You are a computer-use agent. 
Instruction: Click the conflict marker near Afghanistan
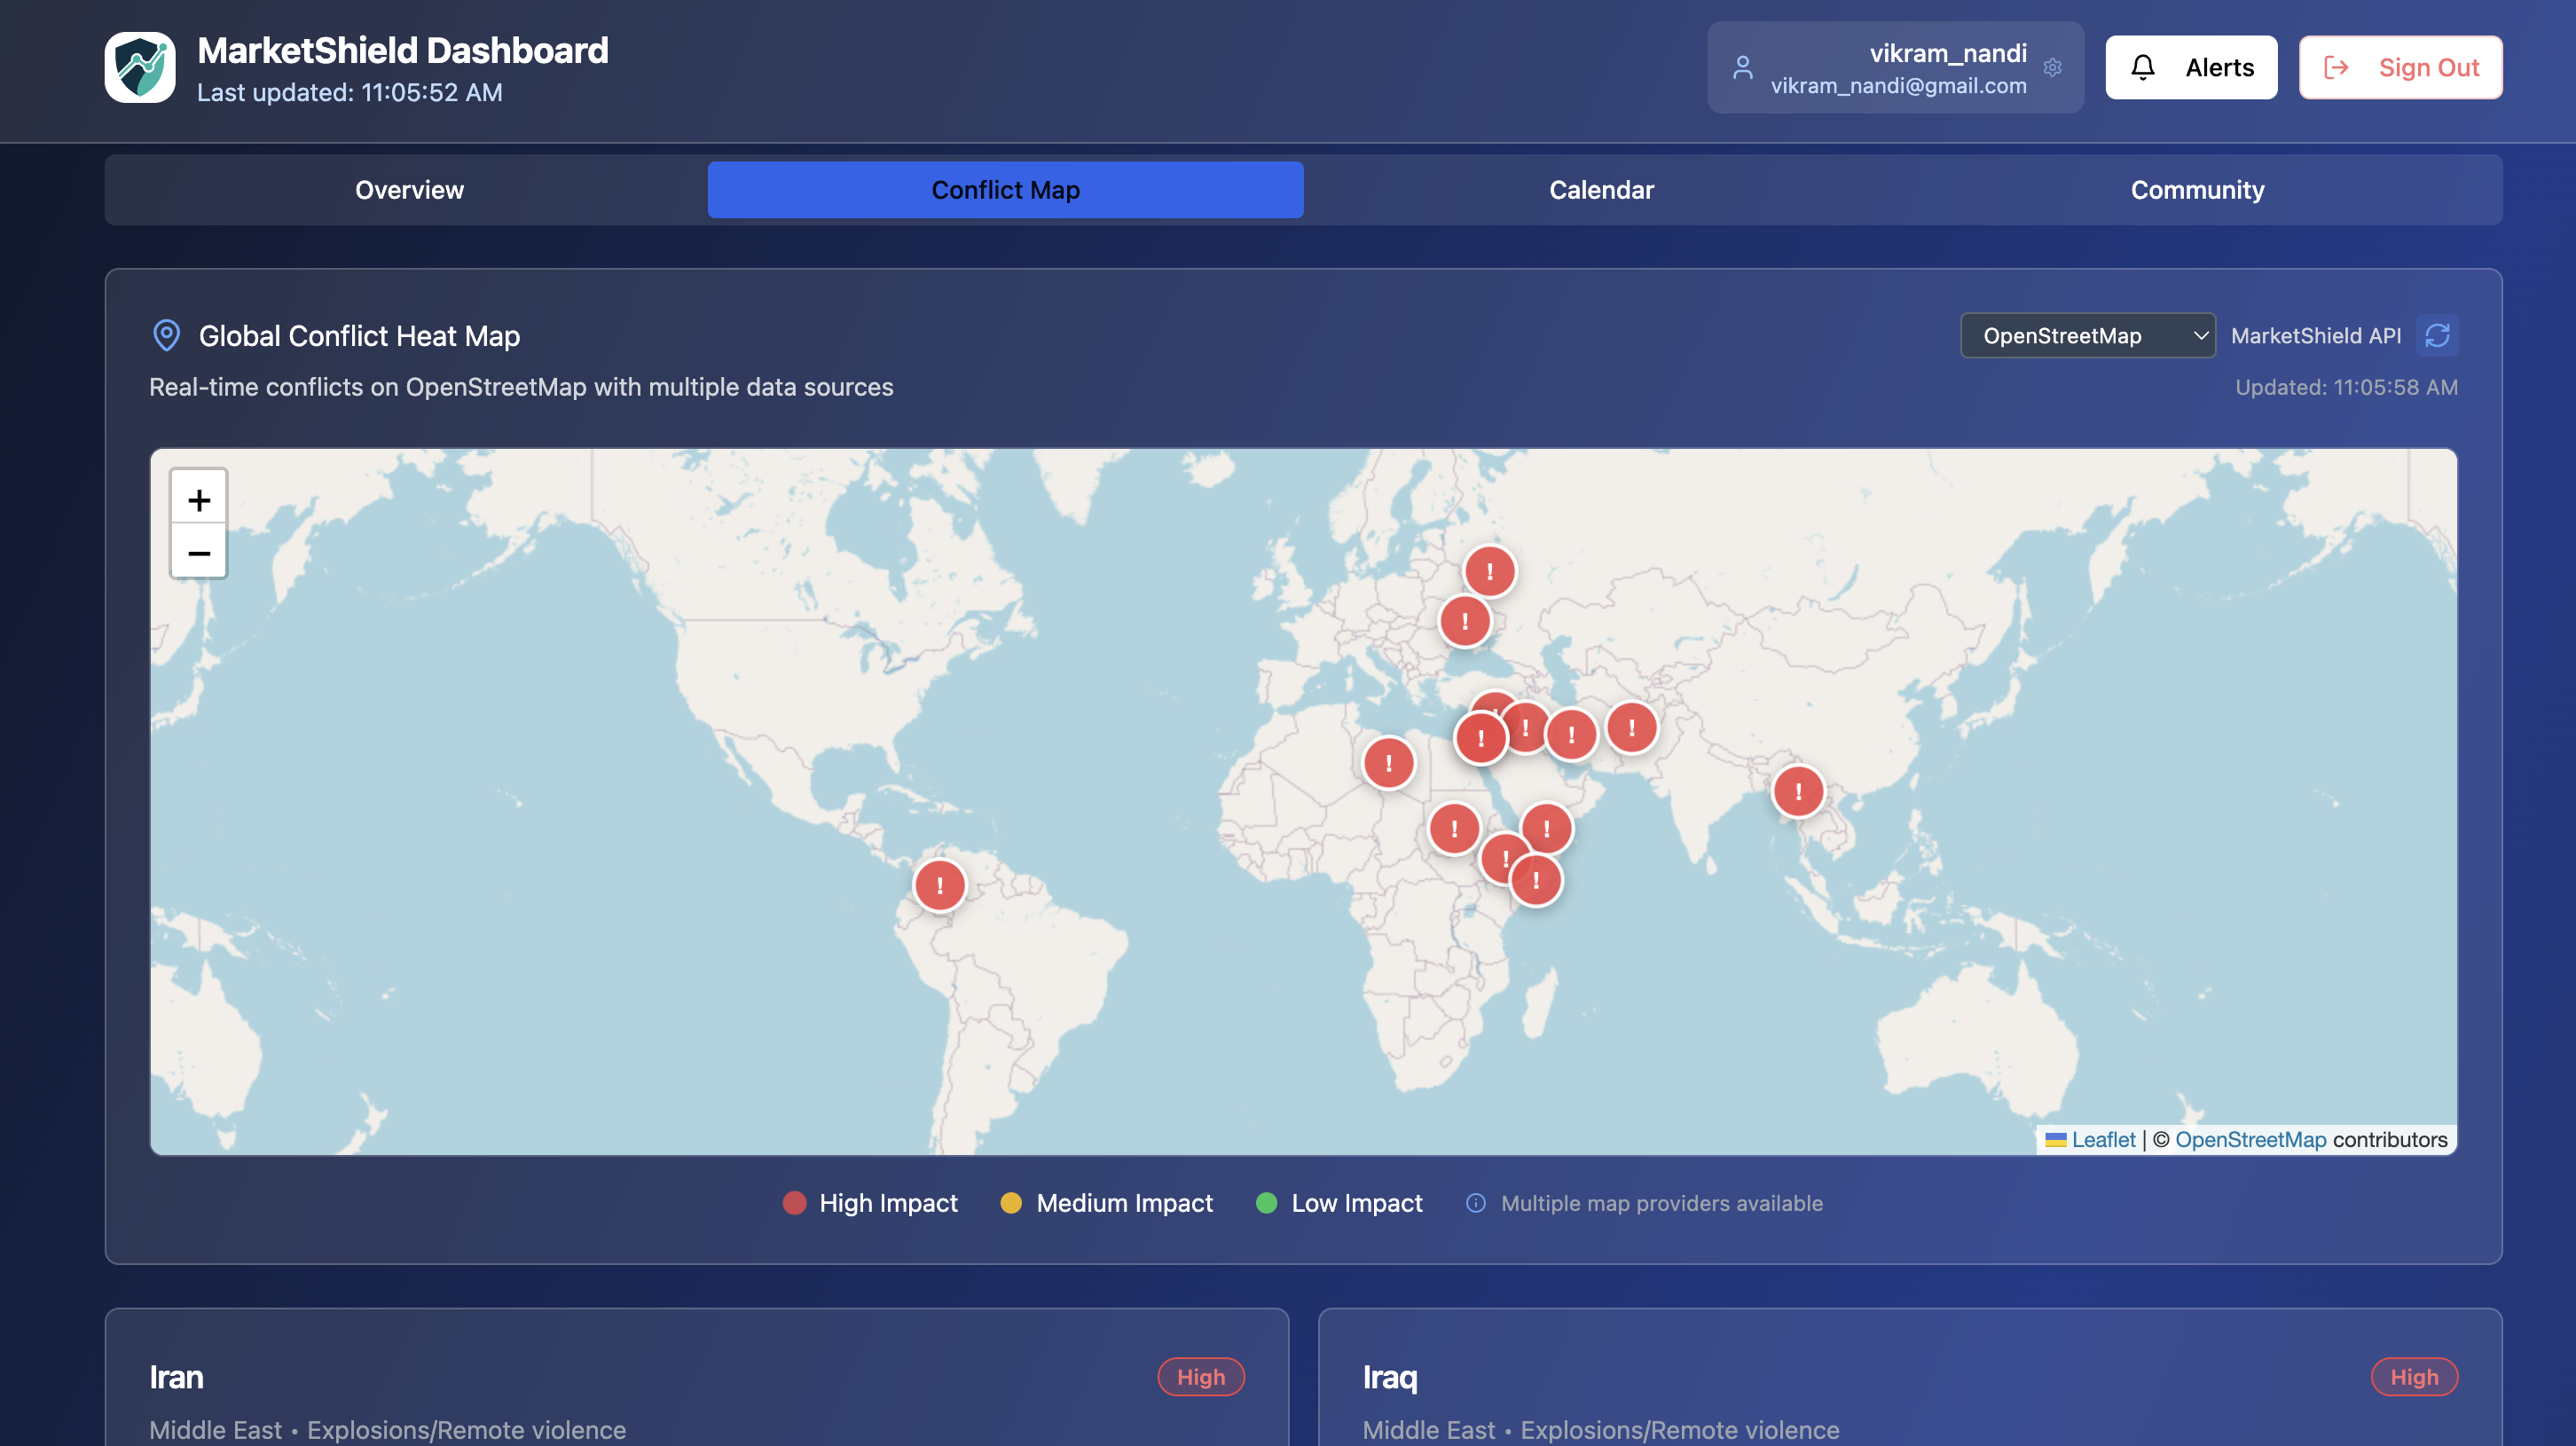pyautogui.click(x=1631, y=727)
